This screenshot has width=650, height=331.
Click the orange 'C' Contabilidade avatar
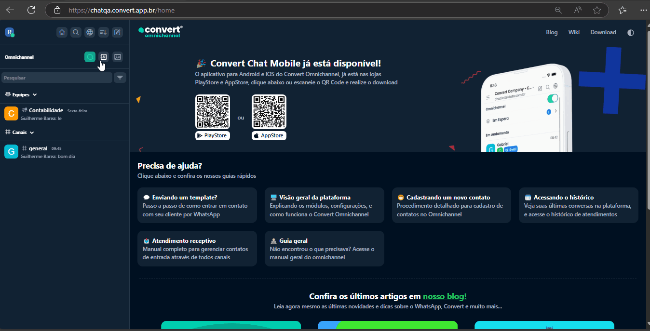(11, 114)
